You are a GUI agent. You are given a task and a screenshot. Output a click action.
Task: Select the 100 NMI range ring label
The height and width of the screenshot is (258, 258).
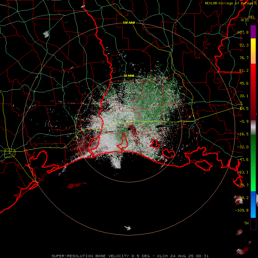point(129,23)
